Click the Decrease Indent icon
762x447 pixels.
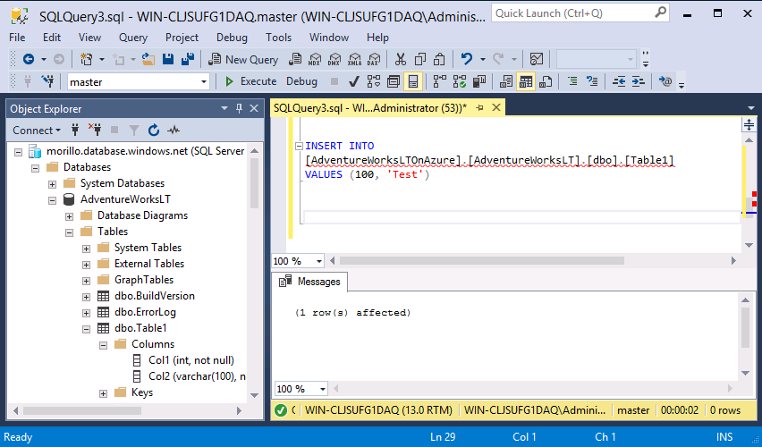(x=619, y=81)
